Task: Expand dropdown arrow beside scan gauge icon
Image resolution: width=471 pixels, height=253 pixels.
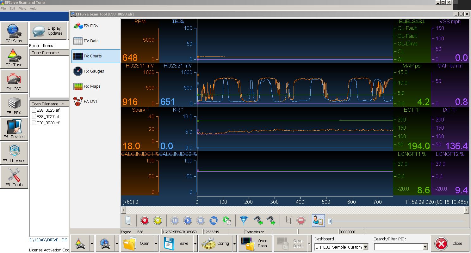Action: tap(117, 244)
